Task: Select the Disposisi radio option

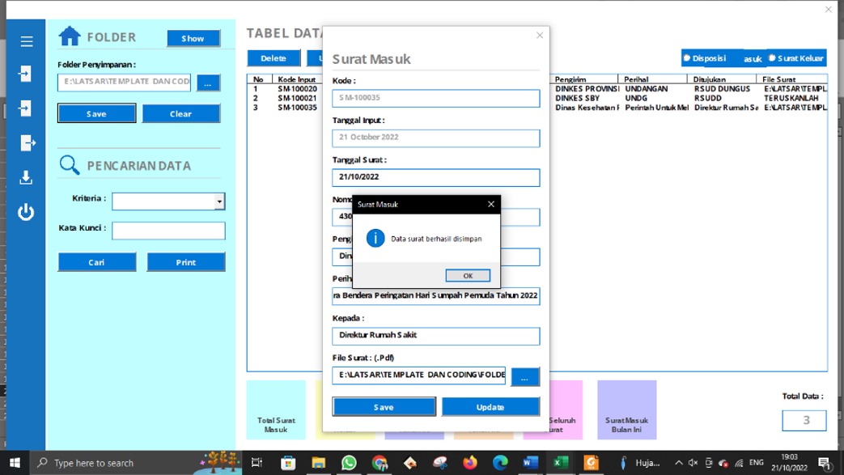Action: pyautogui.click(x=687, y=58)
